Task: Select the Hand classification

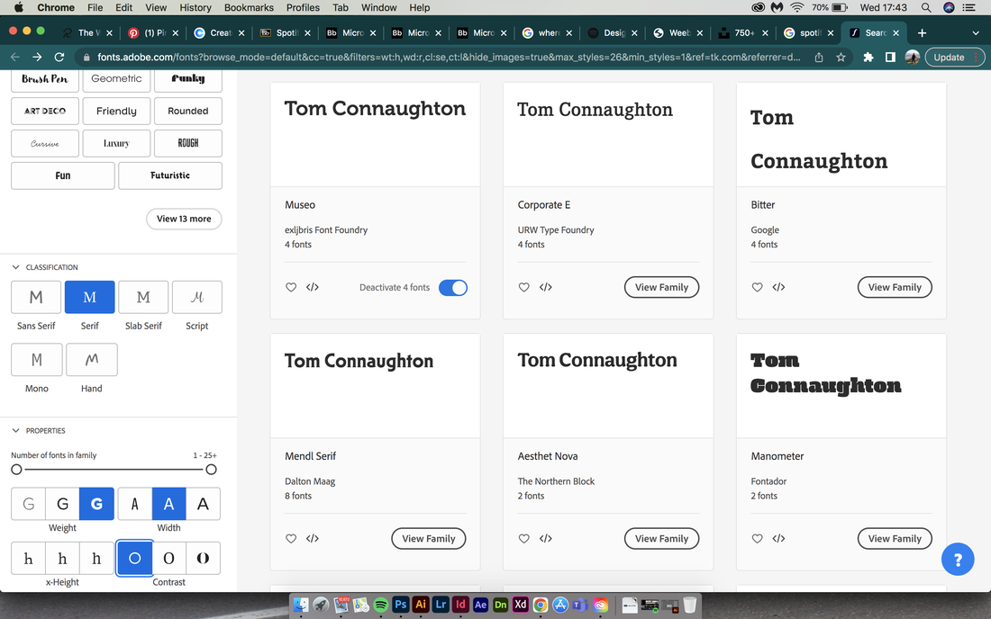Action: click(x=92, y=360)
